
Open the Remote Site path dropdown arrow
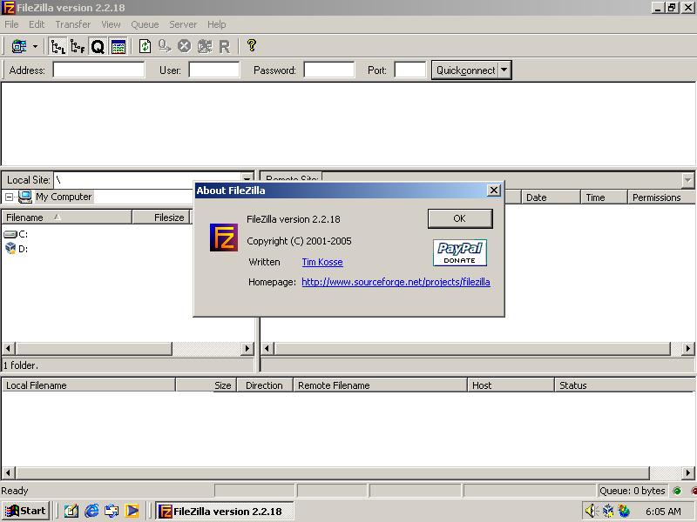(x=688, y=180)
